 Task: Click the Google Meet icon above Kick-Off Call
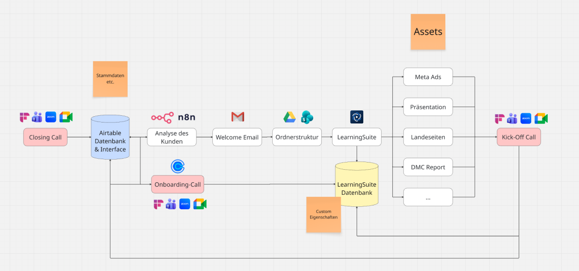pos(541,118)
